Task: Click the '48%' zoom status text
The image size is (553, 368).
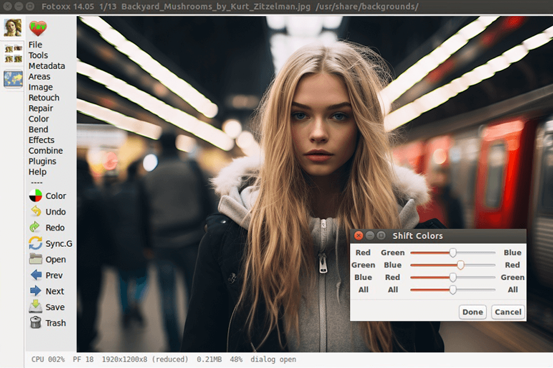Action: pos(236,359)
